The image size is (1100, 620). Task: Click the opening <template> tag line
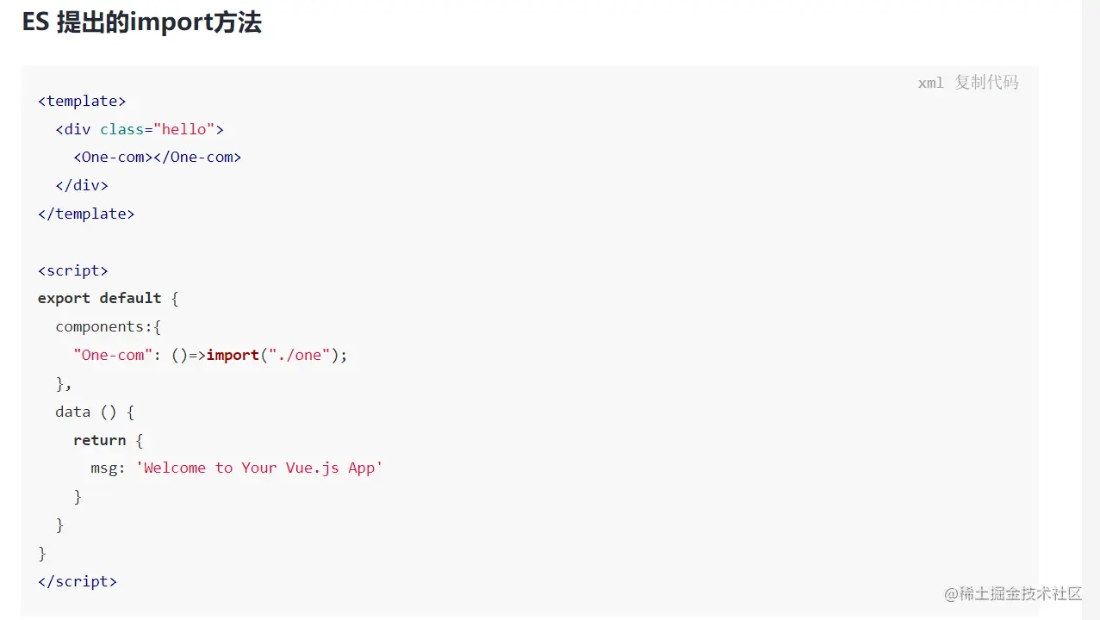tap(82, 101)
